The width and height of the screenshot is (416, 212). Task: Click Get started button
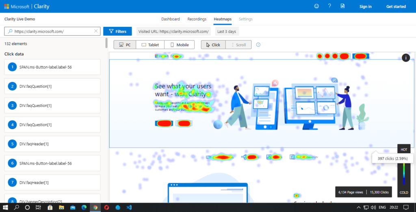tap(396, 6)
